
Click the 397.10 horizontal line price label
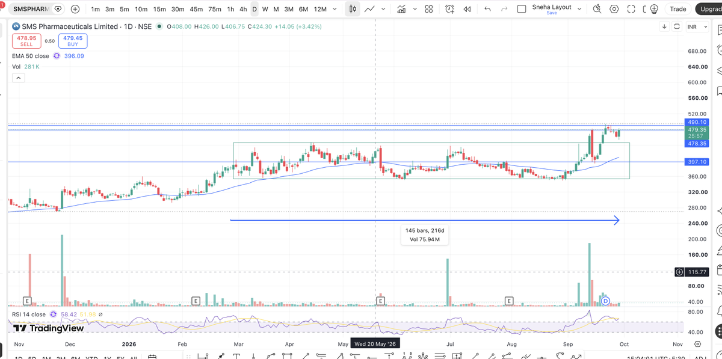(x=697, y=162)
